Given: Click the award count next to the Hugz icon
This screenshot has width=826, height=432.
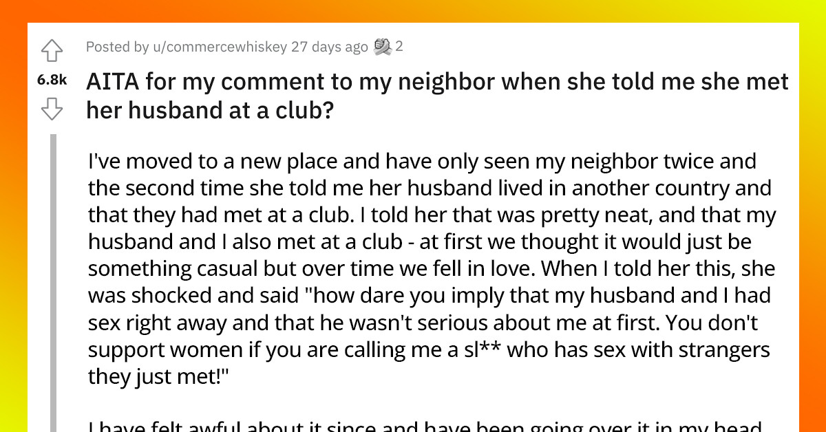Looking at the screenshot, I should (401, 47).
